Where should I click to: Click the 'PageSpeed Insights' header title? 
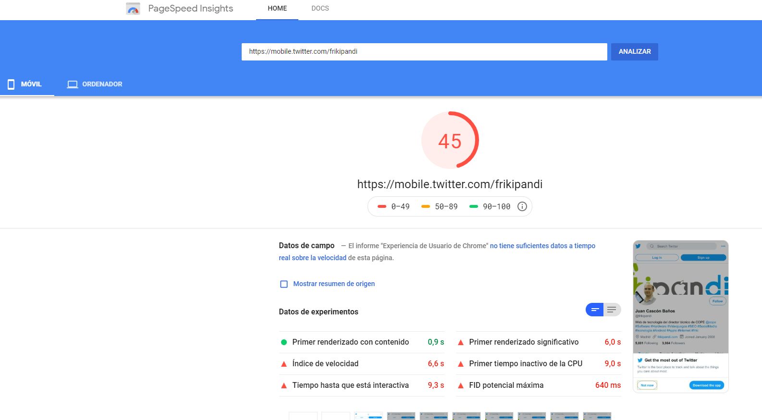coord(191,9)
